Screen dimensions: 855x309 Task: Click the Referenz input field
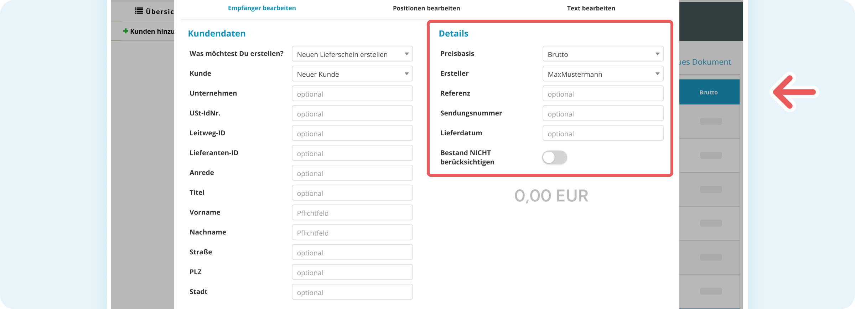pyautogui.click(x=603, y=94)
